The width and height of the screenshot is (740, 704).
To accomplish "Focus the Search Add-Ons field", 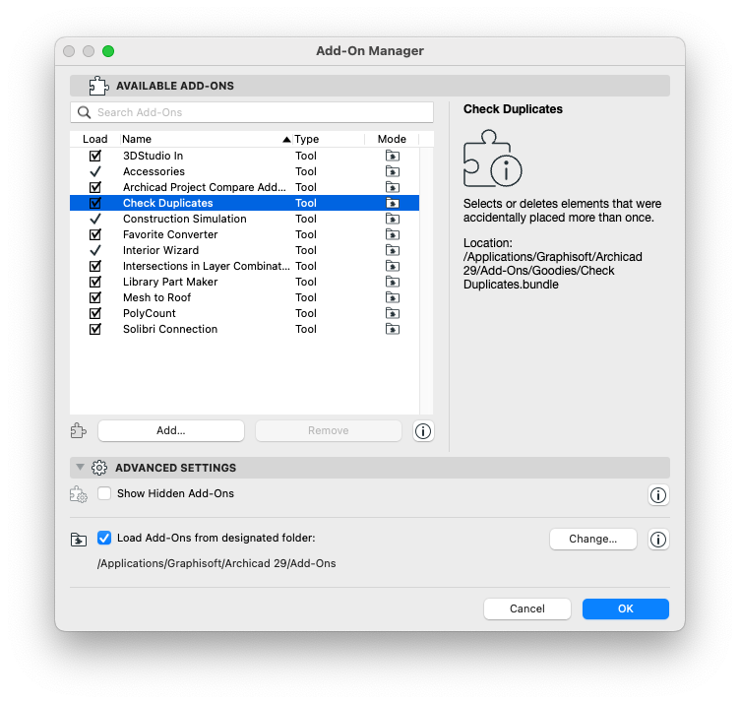I will (252, 112).
